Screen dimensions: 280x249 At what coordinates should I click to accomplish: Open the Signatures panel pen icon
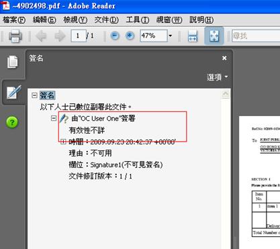click(x=13, y=92)
